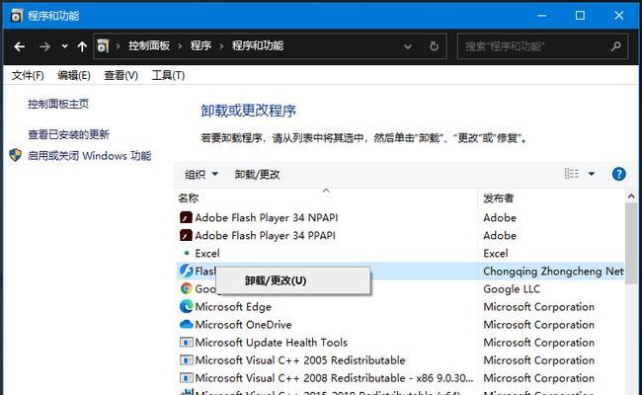Open the 工具(T) menu
Image resolution: width=642 pixels, height=395 pixels.
168,75
